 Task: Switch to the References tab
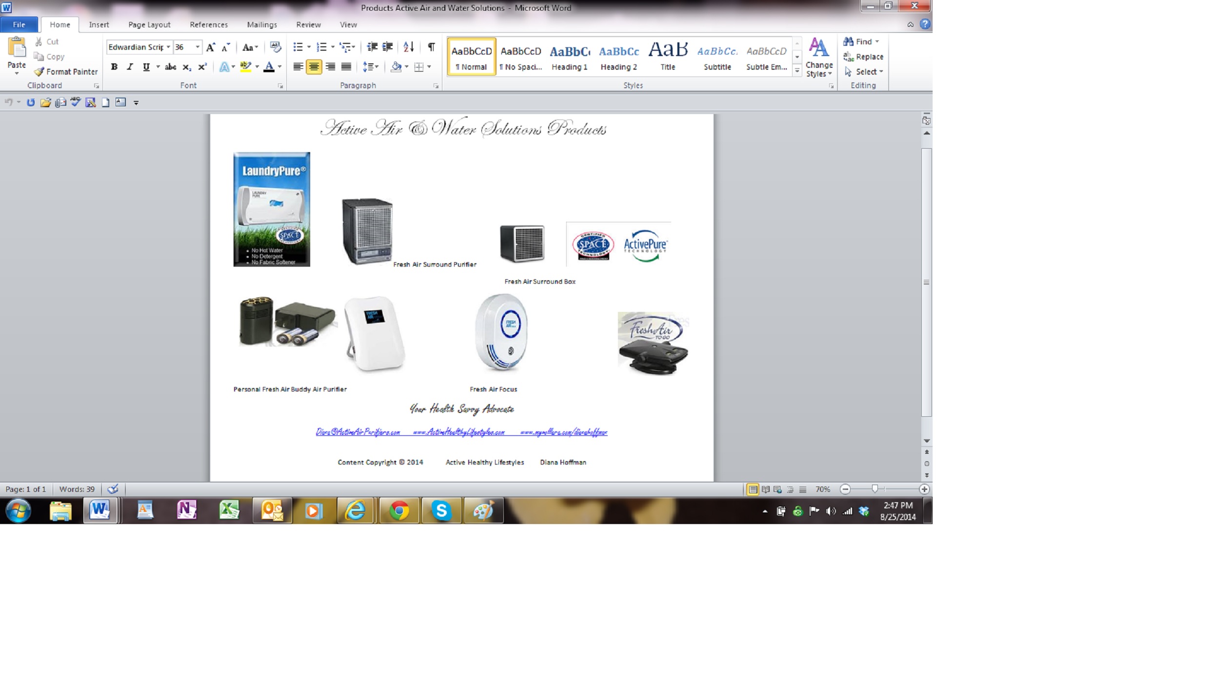[209, 24]
